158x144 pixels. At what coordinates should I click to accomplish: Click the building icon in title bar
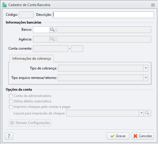pyautogui.click(x=4, y=5)
